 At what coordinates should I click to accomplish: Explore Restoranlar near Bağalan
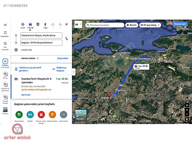[19, 116]
